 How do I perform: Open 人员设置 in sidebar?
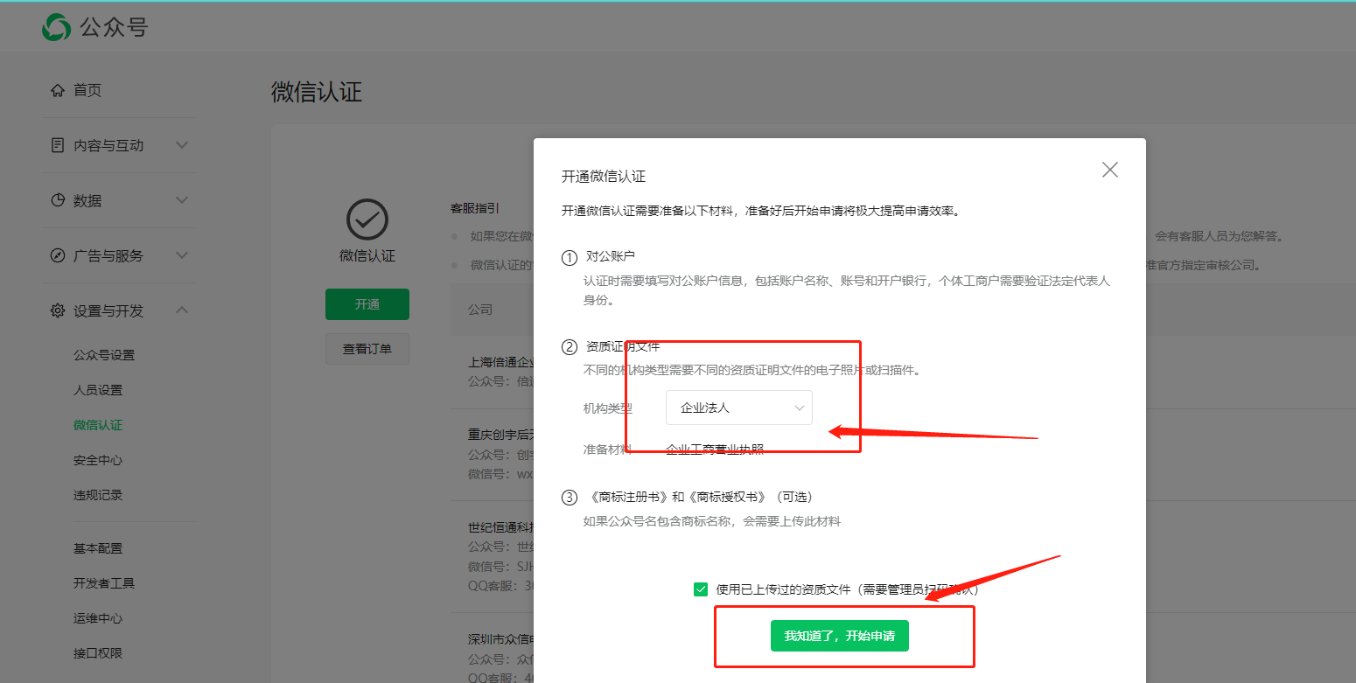(x=98, y=390)
